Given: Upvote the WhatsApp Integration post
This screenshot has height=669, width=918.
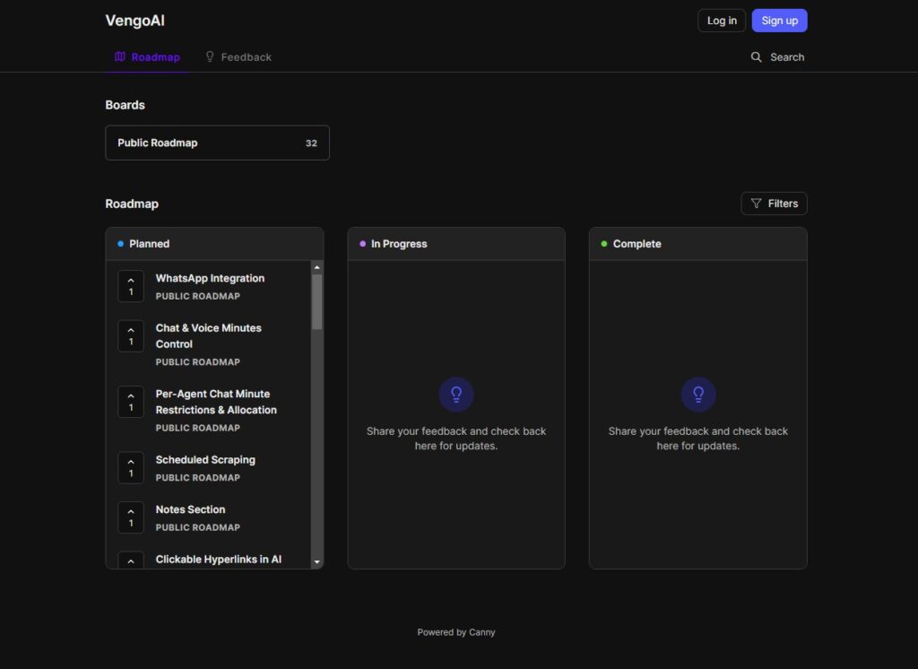Looking at the screenshot, I should coord(131,285).
